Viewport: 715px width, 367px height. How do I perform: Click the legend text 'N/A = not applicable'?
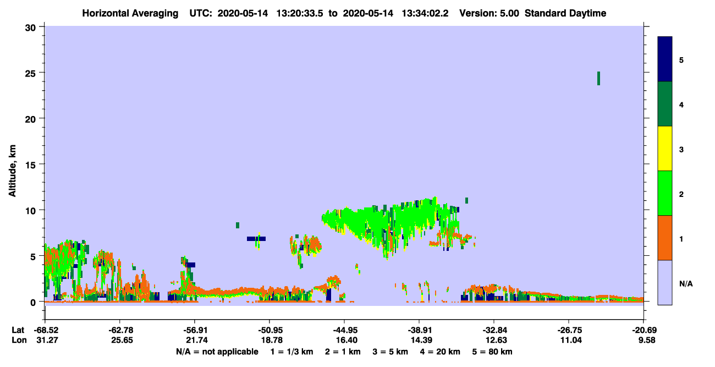tap(217, 352)
